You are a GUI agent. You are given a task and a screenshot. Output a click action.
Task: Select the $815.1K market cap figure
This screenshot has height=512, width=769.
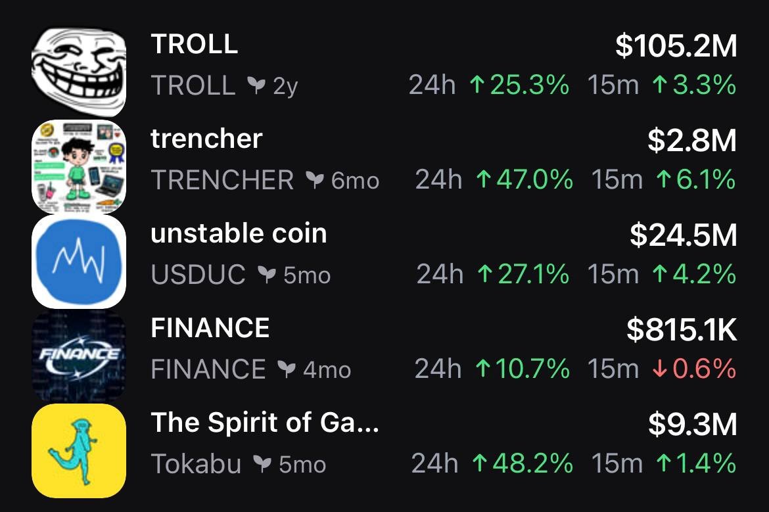tap(681, 329)
